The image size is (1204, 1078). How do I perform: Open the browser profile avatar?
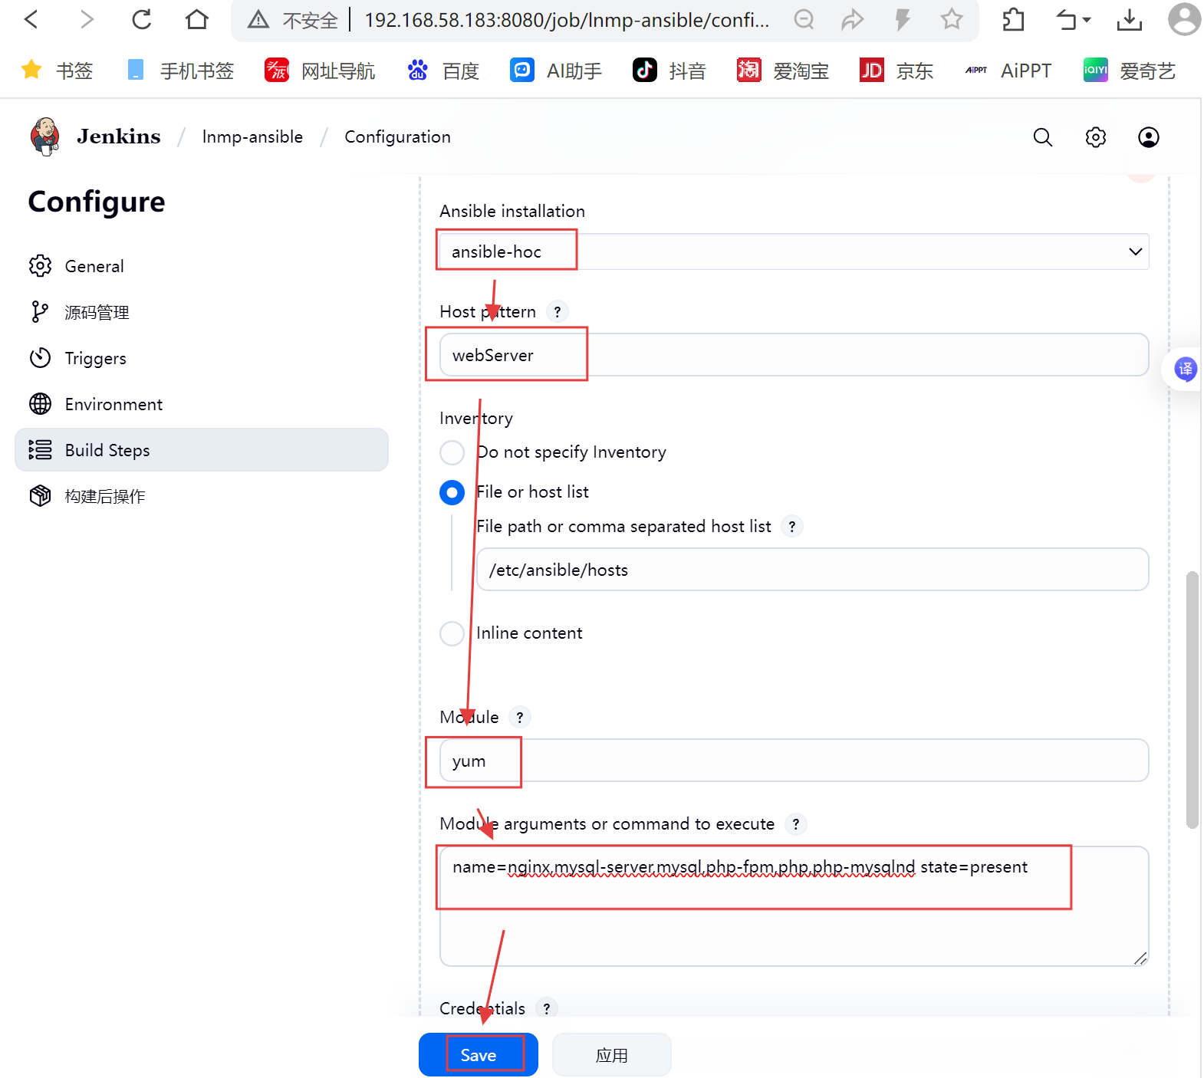(x=1184, y=19)
